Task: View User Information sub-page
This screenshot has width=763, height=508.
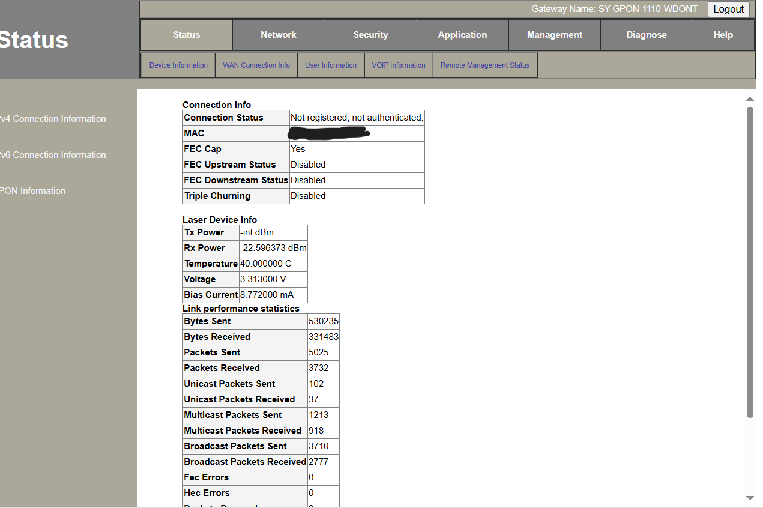Action: click(331, 65)
